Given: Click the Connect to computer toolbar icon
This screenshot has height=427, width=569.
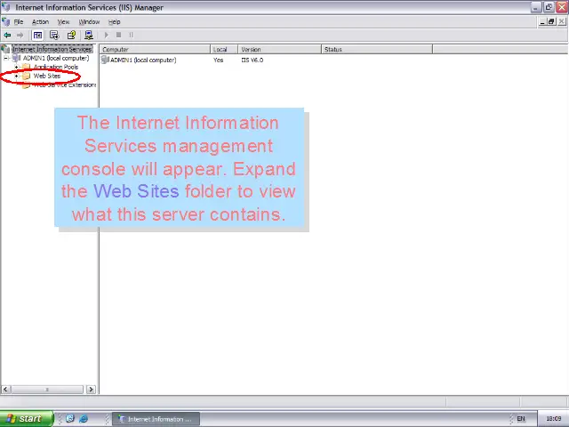Looking at the screenshot, I should tap(89, 36).
